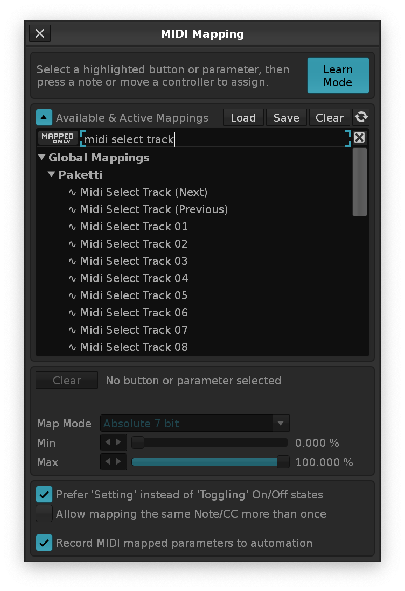Click the Load mappings button
Screen dimensions: 405x591
tap(243, 117)
